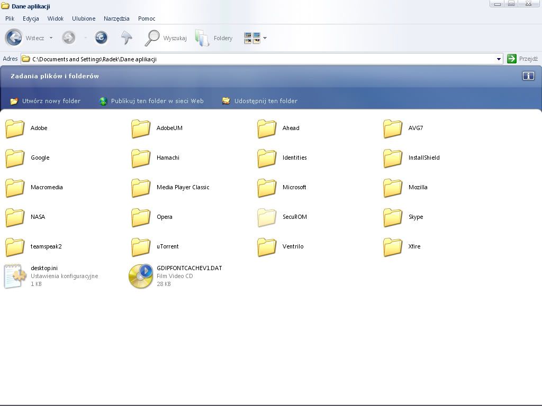The width and height of the screenshot is (542, 406).
Task: Select the uTorrent folder icon
Action: [141, 247]
